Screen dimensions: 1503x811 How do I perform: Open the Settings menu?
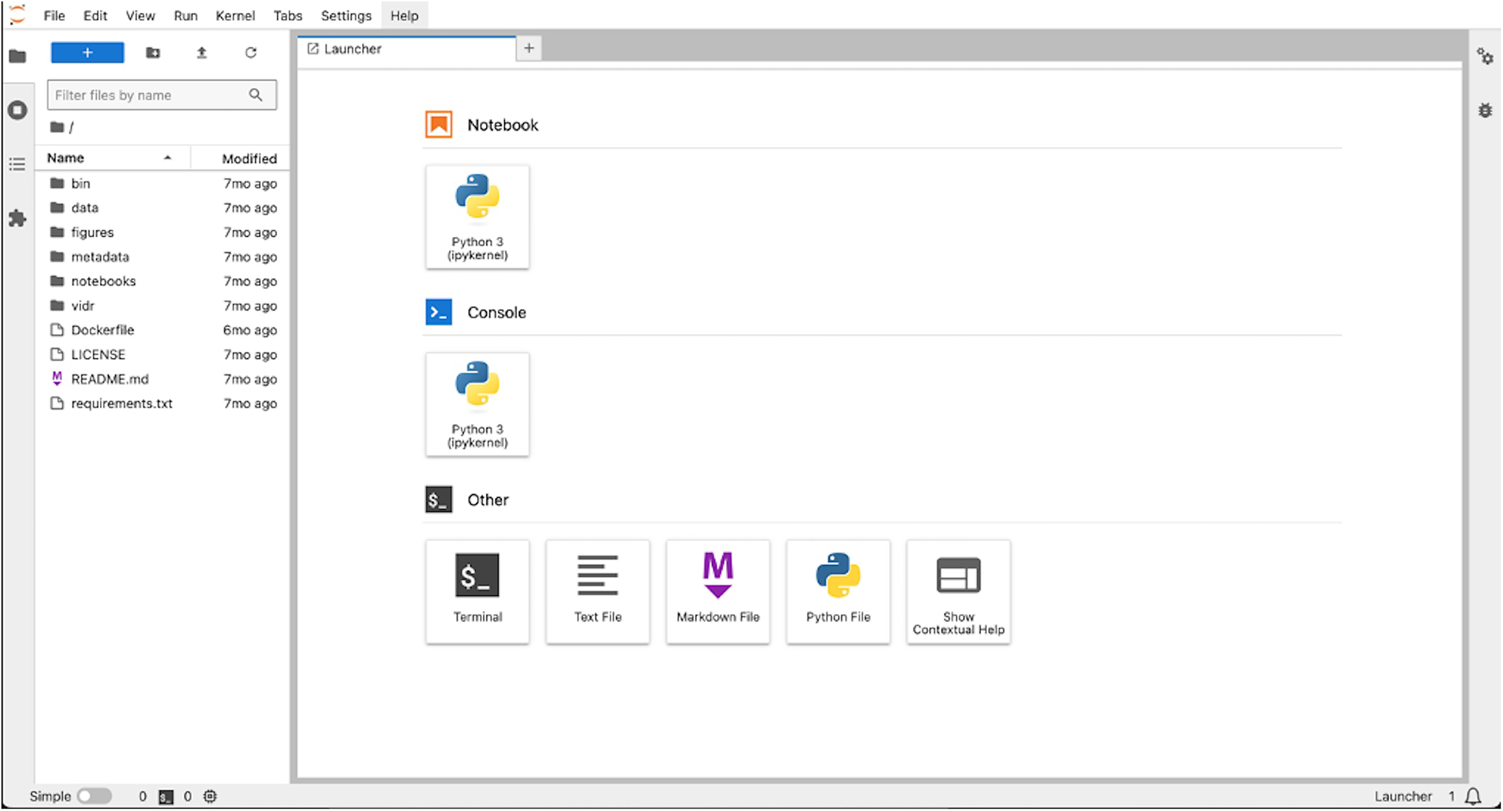pos(346,16)
